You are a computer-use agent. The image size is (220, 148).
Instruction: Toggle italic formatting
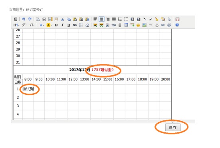pyautogui.click(x=62, y=25)
